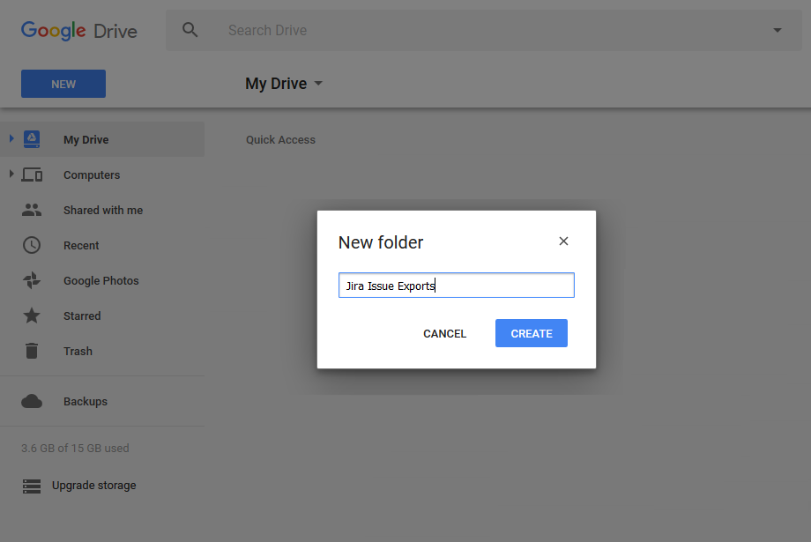Click the folder name text field
811x542 pixels.
coord(456,286)
